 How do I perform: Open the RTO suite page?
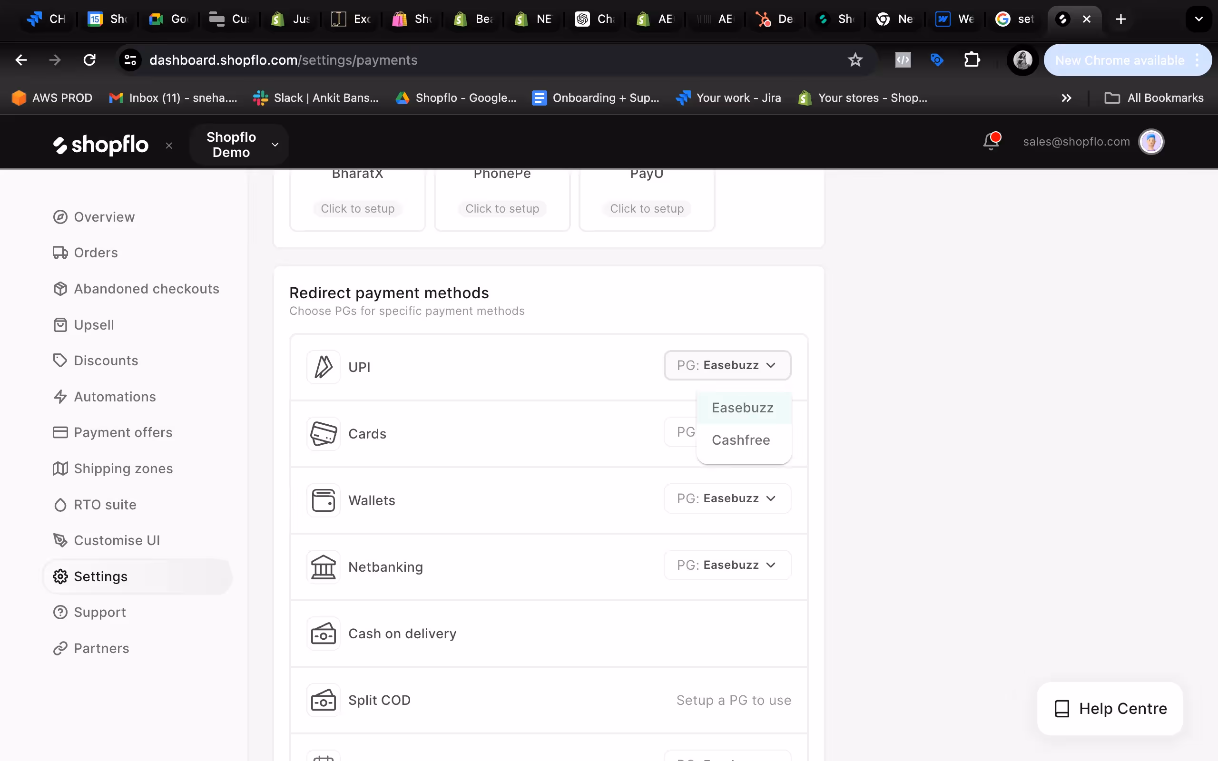coord(95,505)
